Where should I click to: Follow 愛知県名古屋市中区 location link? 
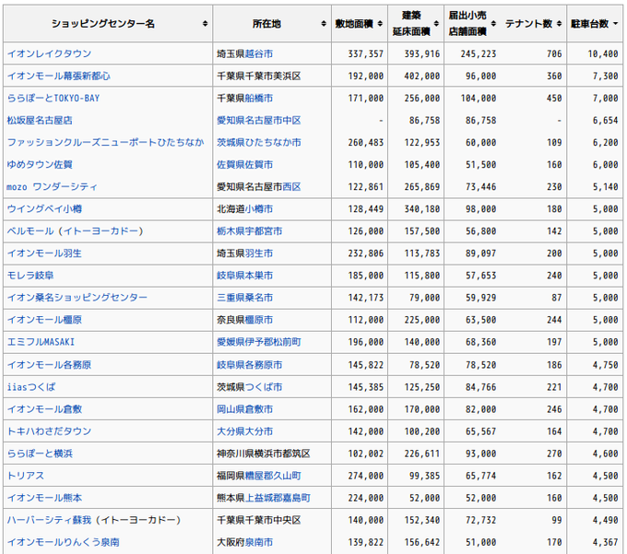pyautogui.click(x=259, y=121)
